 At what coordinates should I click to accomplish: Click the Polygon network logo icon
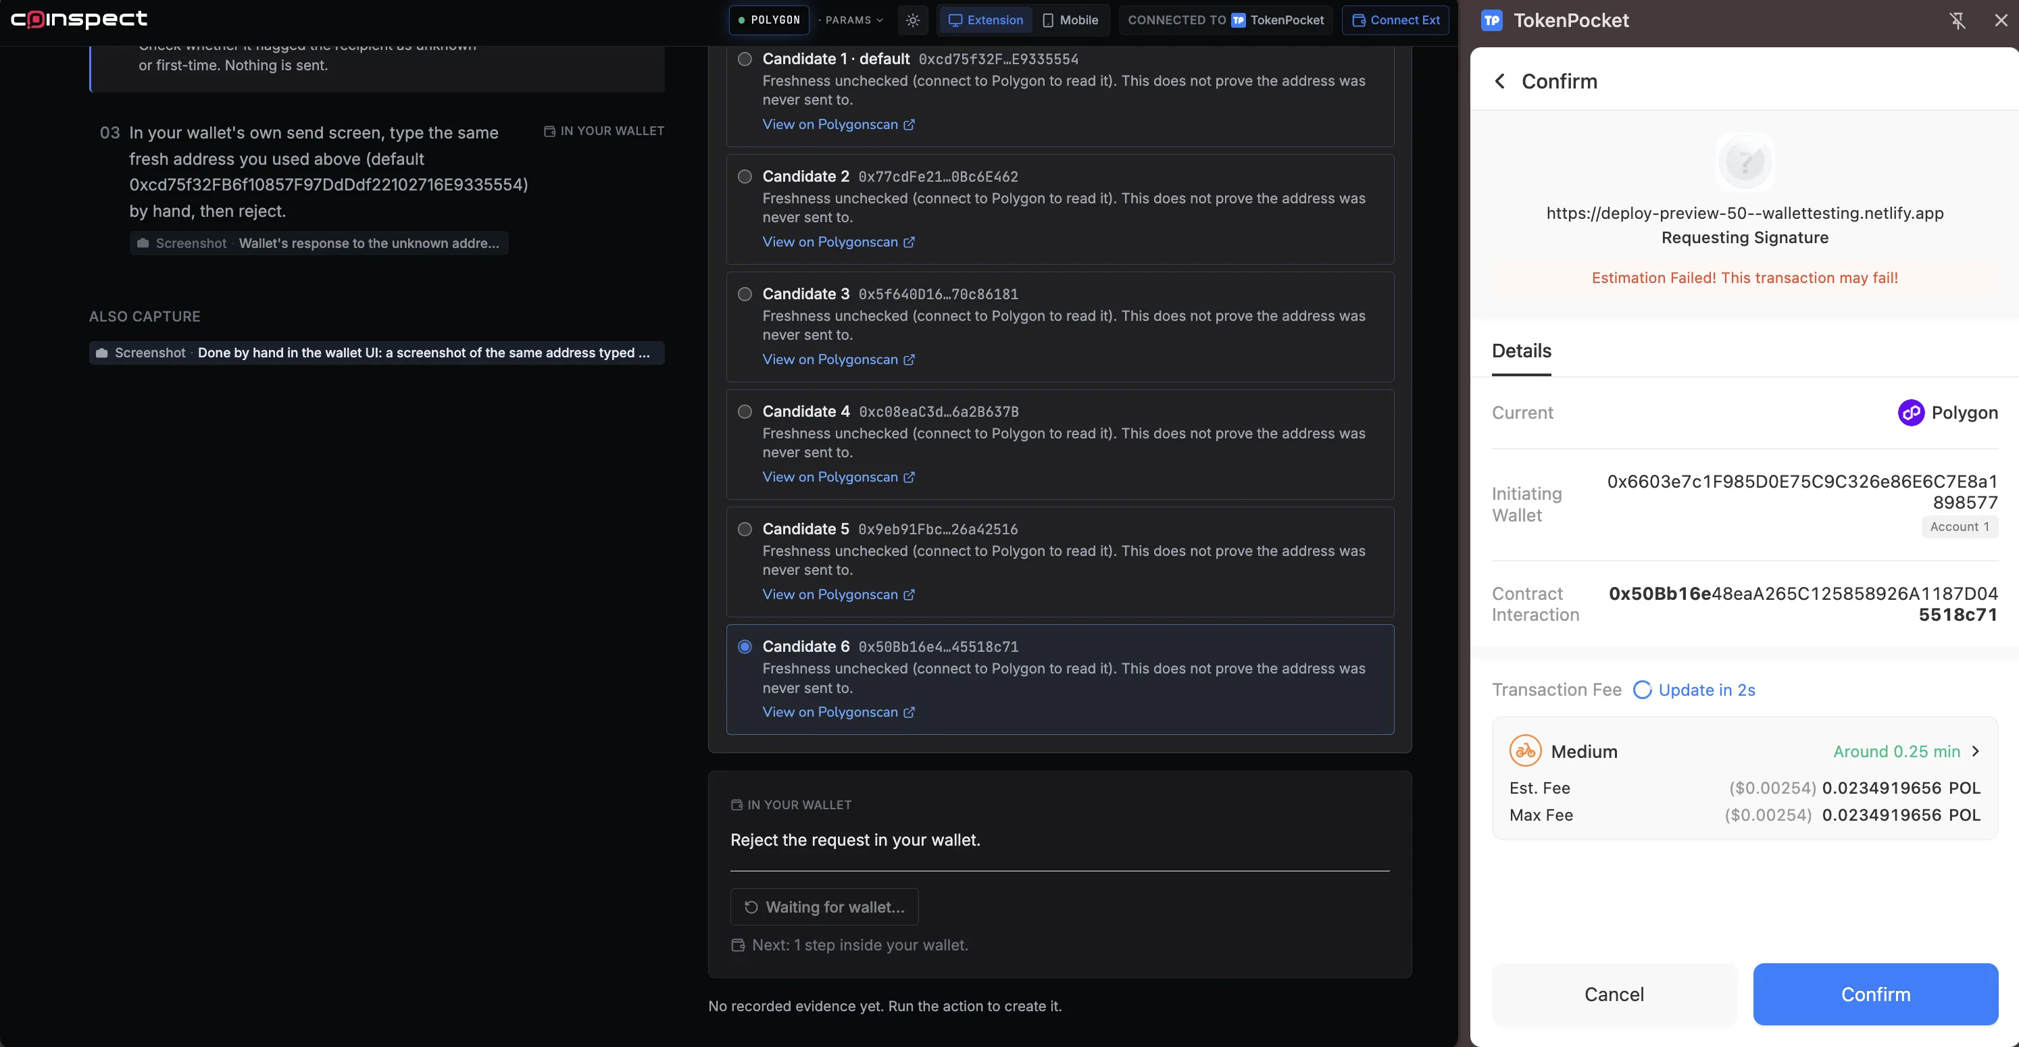[1911, 412]
